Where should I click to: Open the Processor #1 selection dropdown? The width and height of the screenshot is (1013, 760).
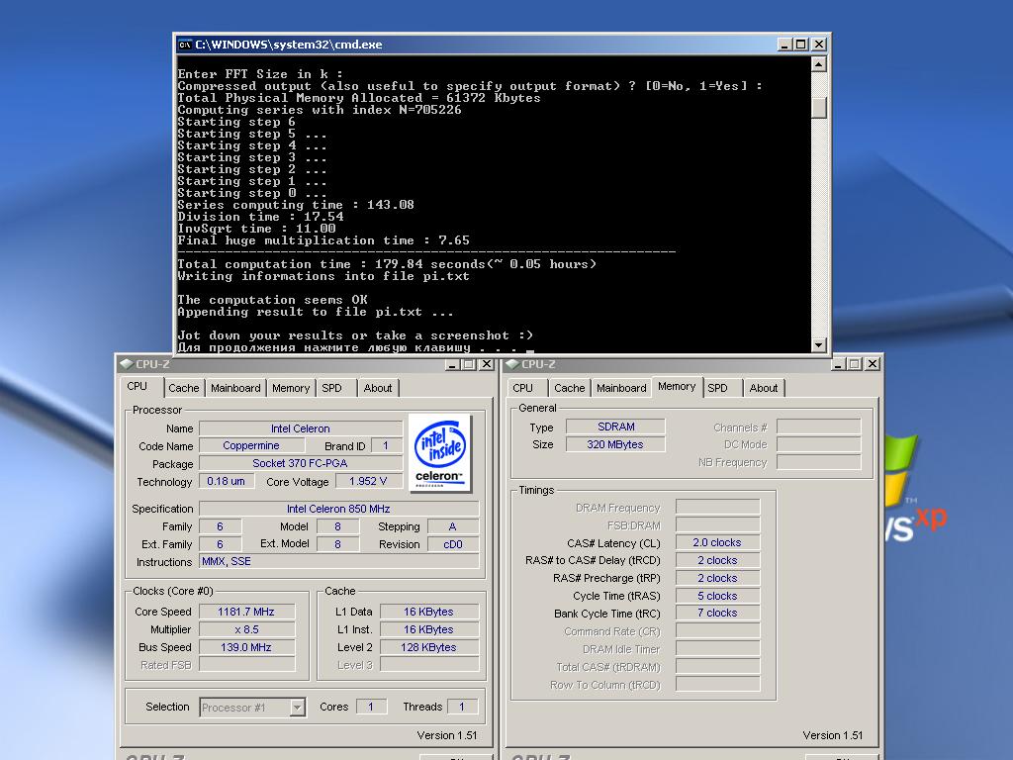pos(297,708)
